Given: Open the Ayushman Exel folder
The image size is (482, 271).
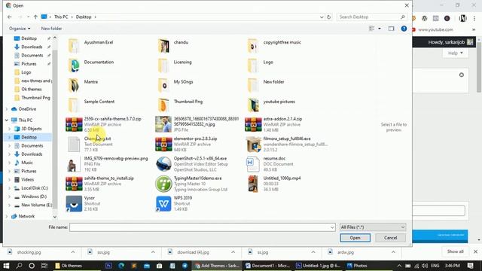Looking at the screenshot, I should pyautogui.click(x=91, y=45).
